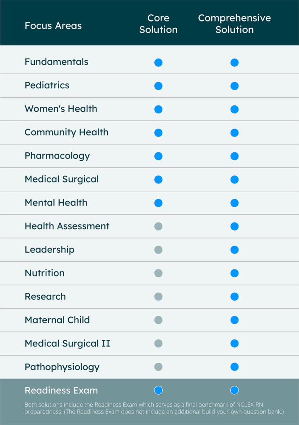Select the Pharmacology Core Solution blue dot
This screenshot has width=299, height=425.
pos(159,156)
